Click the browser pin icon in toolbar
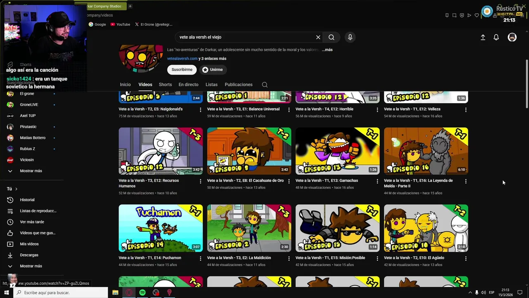Viewport: 529px width, 298px height. [x=447, y=15]
